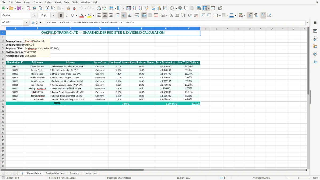The height and width of the screenshot is (180, 320).
Task: Open Save button dropdown arrow
Action: (23, 8)
